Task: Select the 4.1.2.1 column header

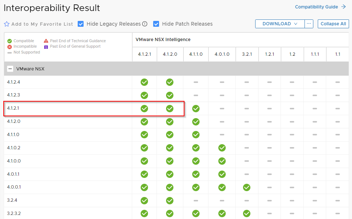Action: pyautogui.click(x=145, y=54)
